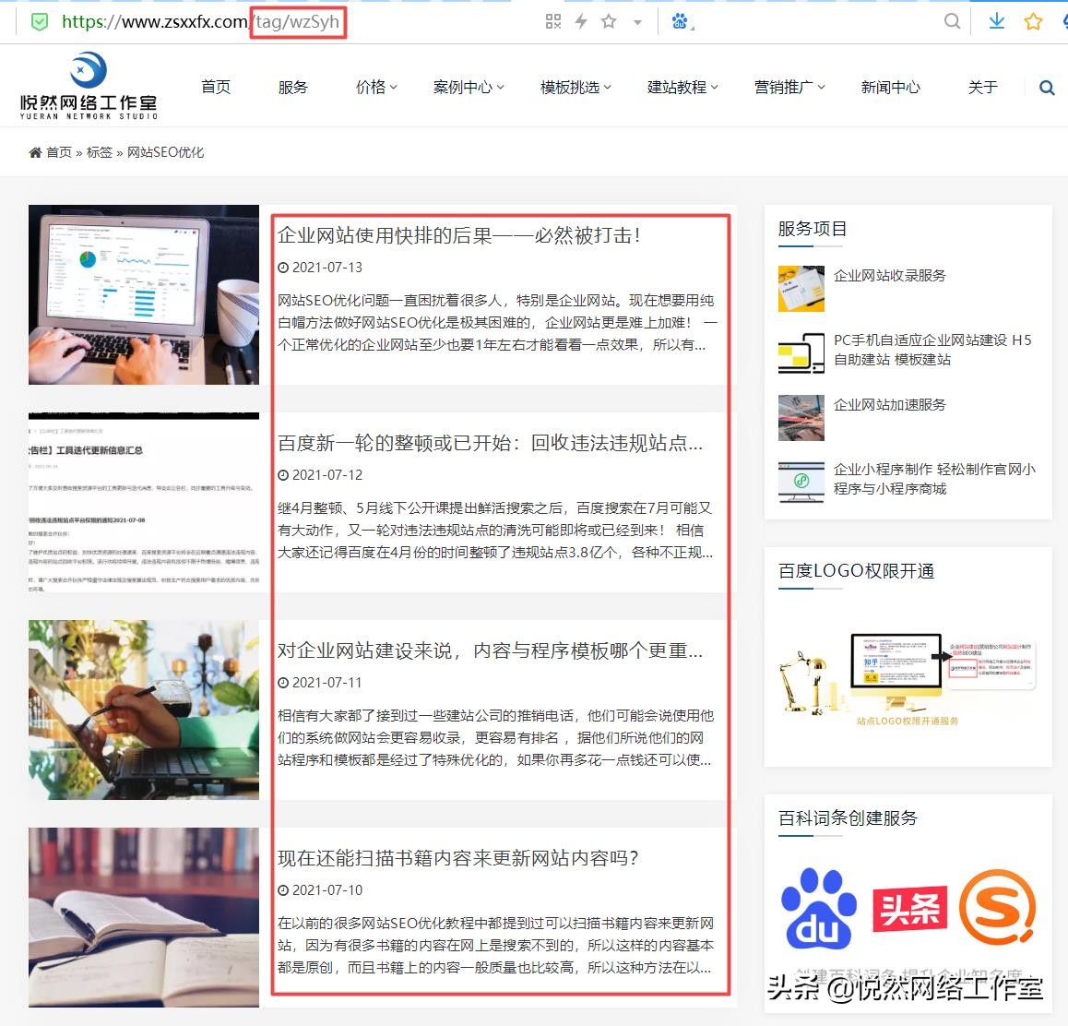Click the lightning bolt speed icon
This screenshot has width=1068, height=1026.
[581, 21]
